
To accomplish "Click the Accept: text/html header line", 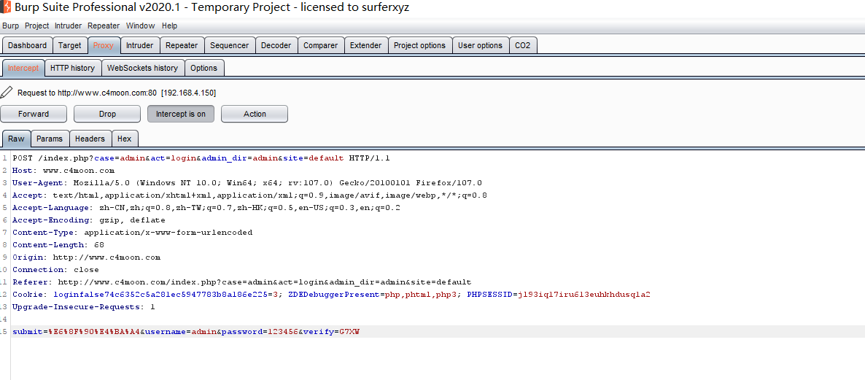I will 249,195.
